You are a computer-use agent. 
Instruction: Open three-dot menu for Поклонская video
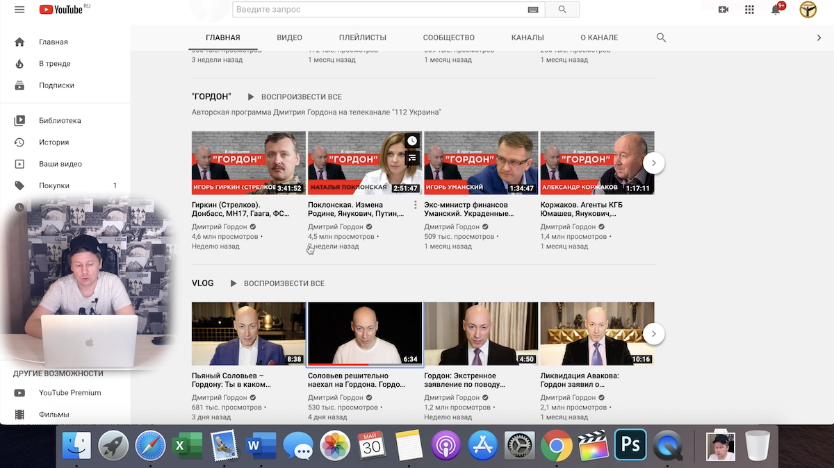[x=415, y=205]
